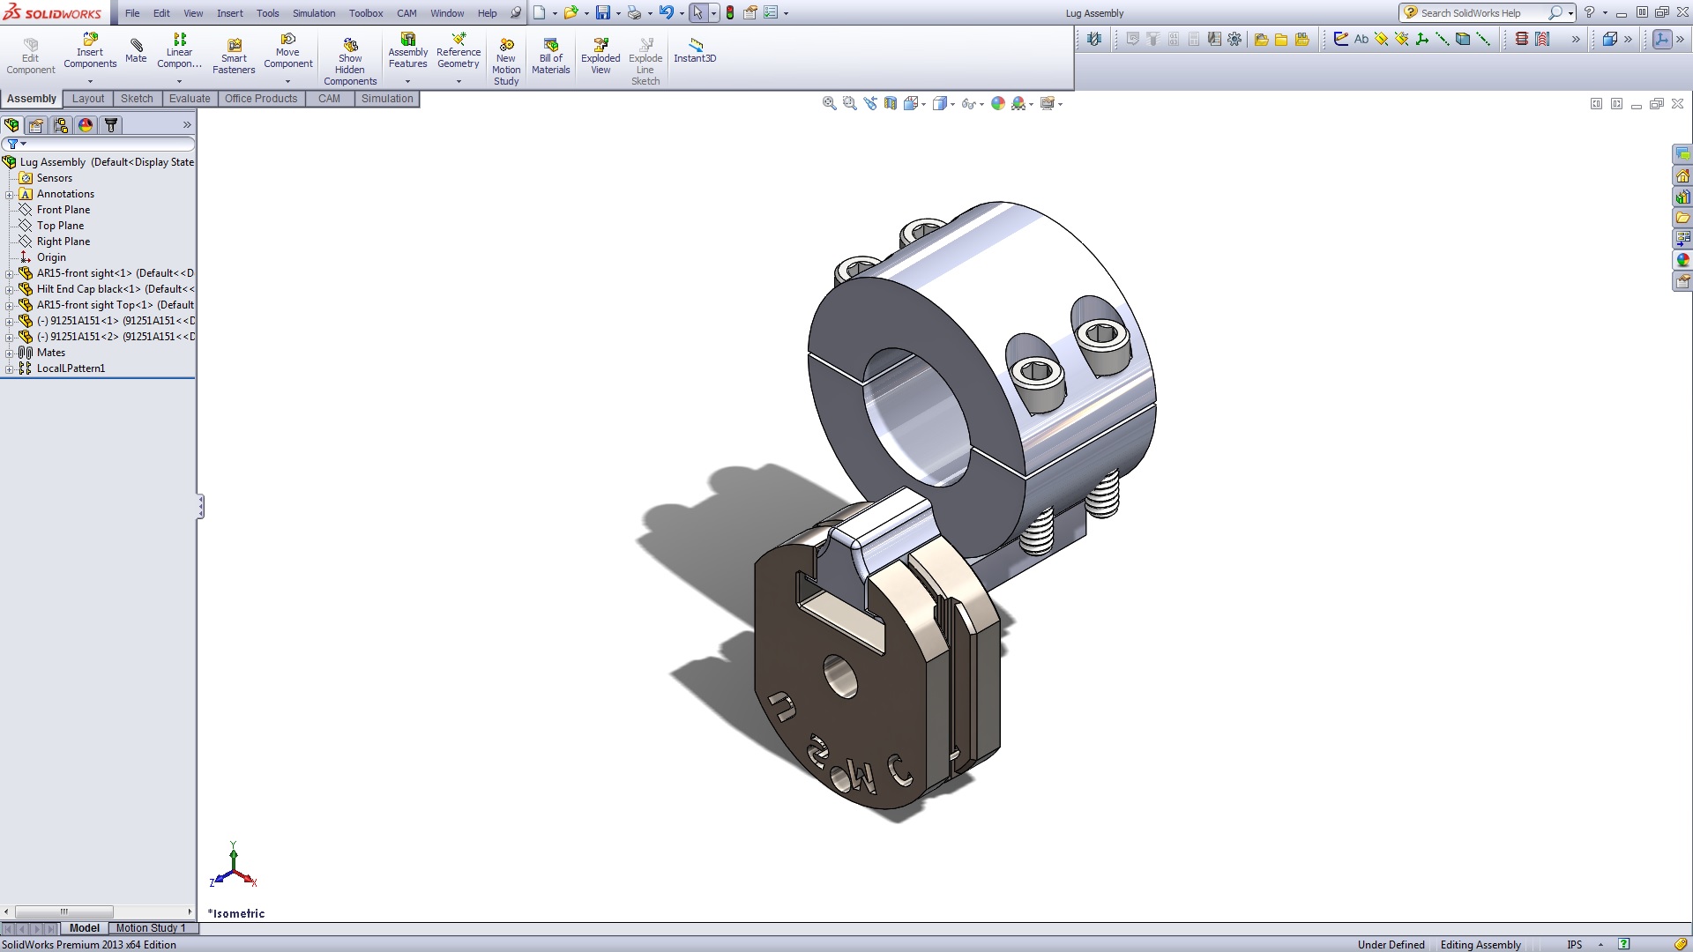Viewport: 1693px width, 952px height.
Task: Expand FeatureManager panel tabs chevron
Action: pyautogui.click(x=187, y=125)
